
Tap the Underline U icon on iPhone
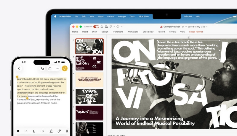pyautogui.click(x=34, y=131)
